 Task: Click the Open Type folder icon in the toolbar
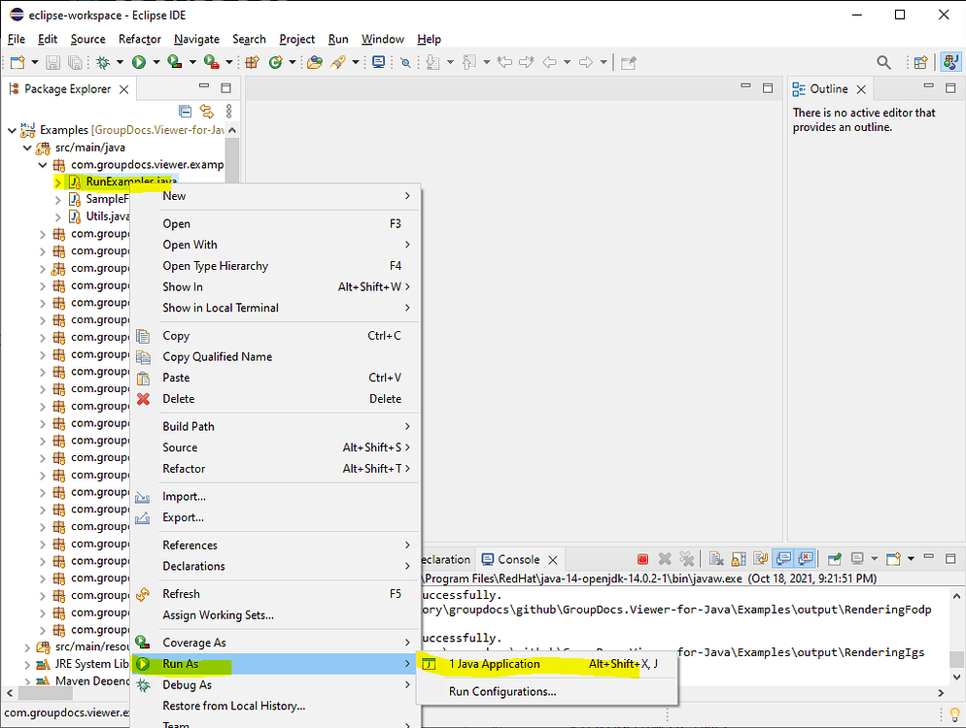click(315, 62)
